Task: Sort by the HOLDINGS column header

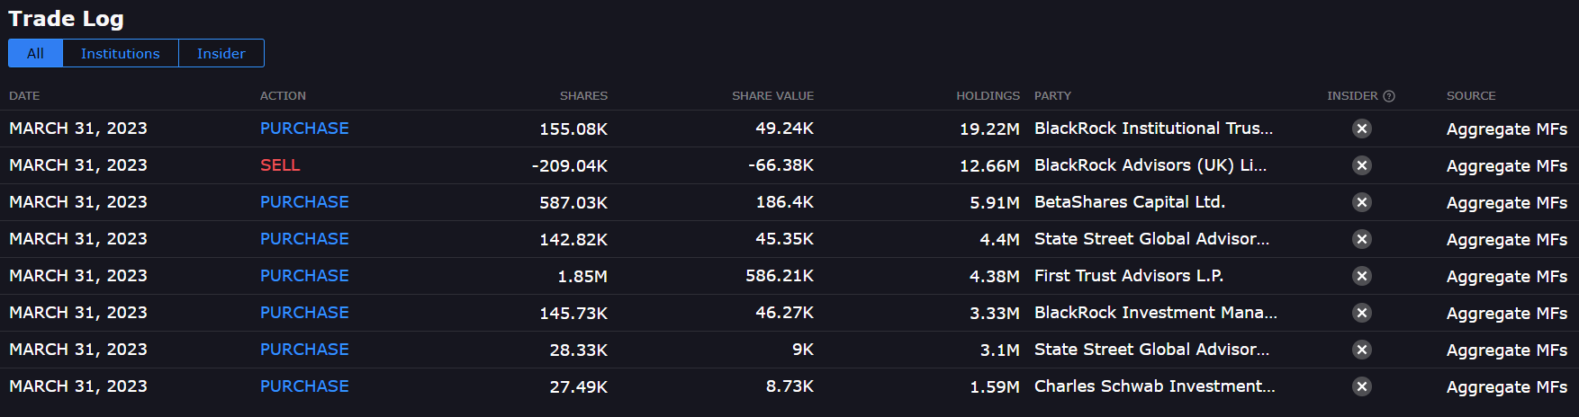Action: click(x=988, y=96)
